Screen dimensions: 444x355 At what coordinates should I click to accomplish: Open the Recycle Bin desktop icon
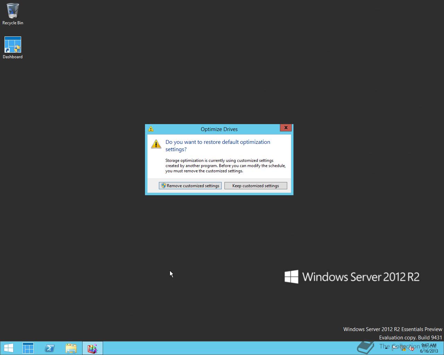13,14
